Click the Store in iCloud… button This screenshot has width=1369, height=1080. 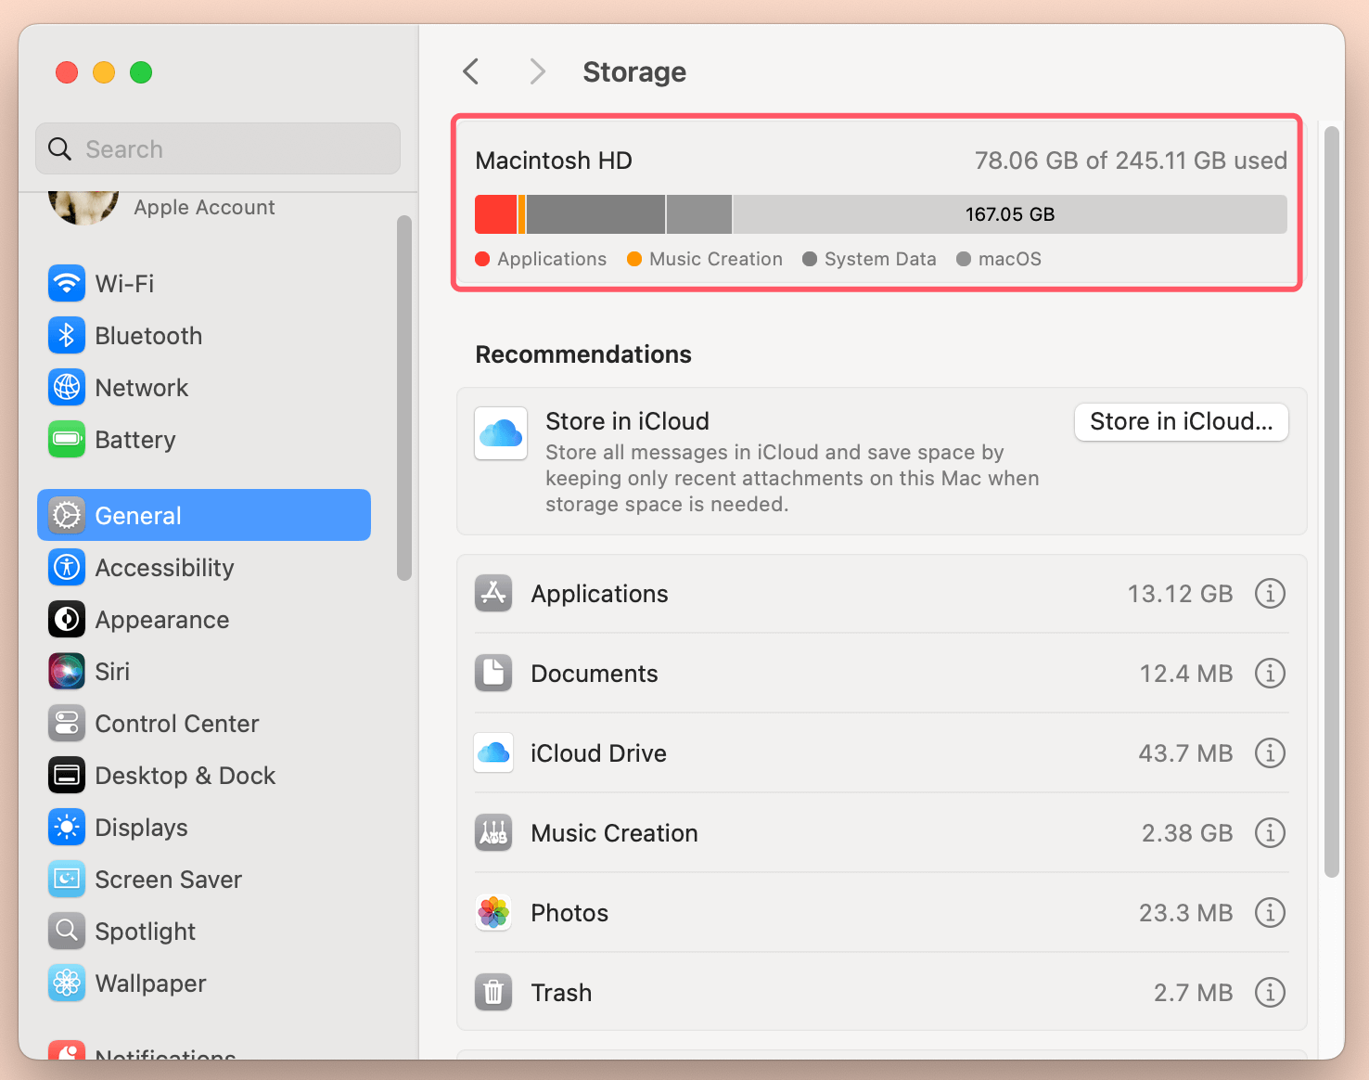click(1182, 422)
